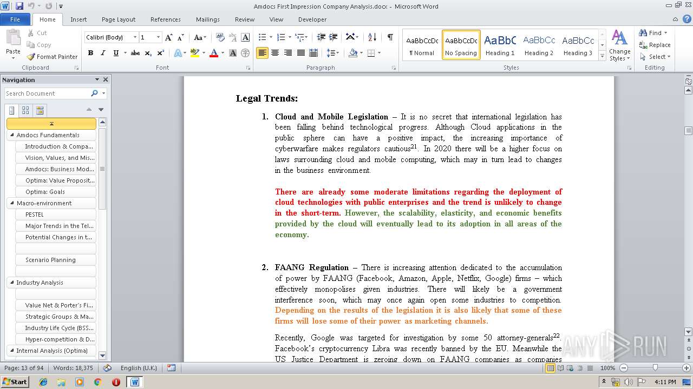Image resolution: width=693 pixels, height=389 pixels.
Task: Click the Words: 18,375 status entry
Action: 73,368
